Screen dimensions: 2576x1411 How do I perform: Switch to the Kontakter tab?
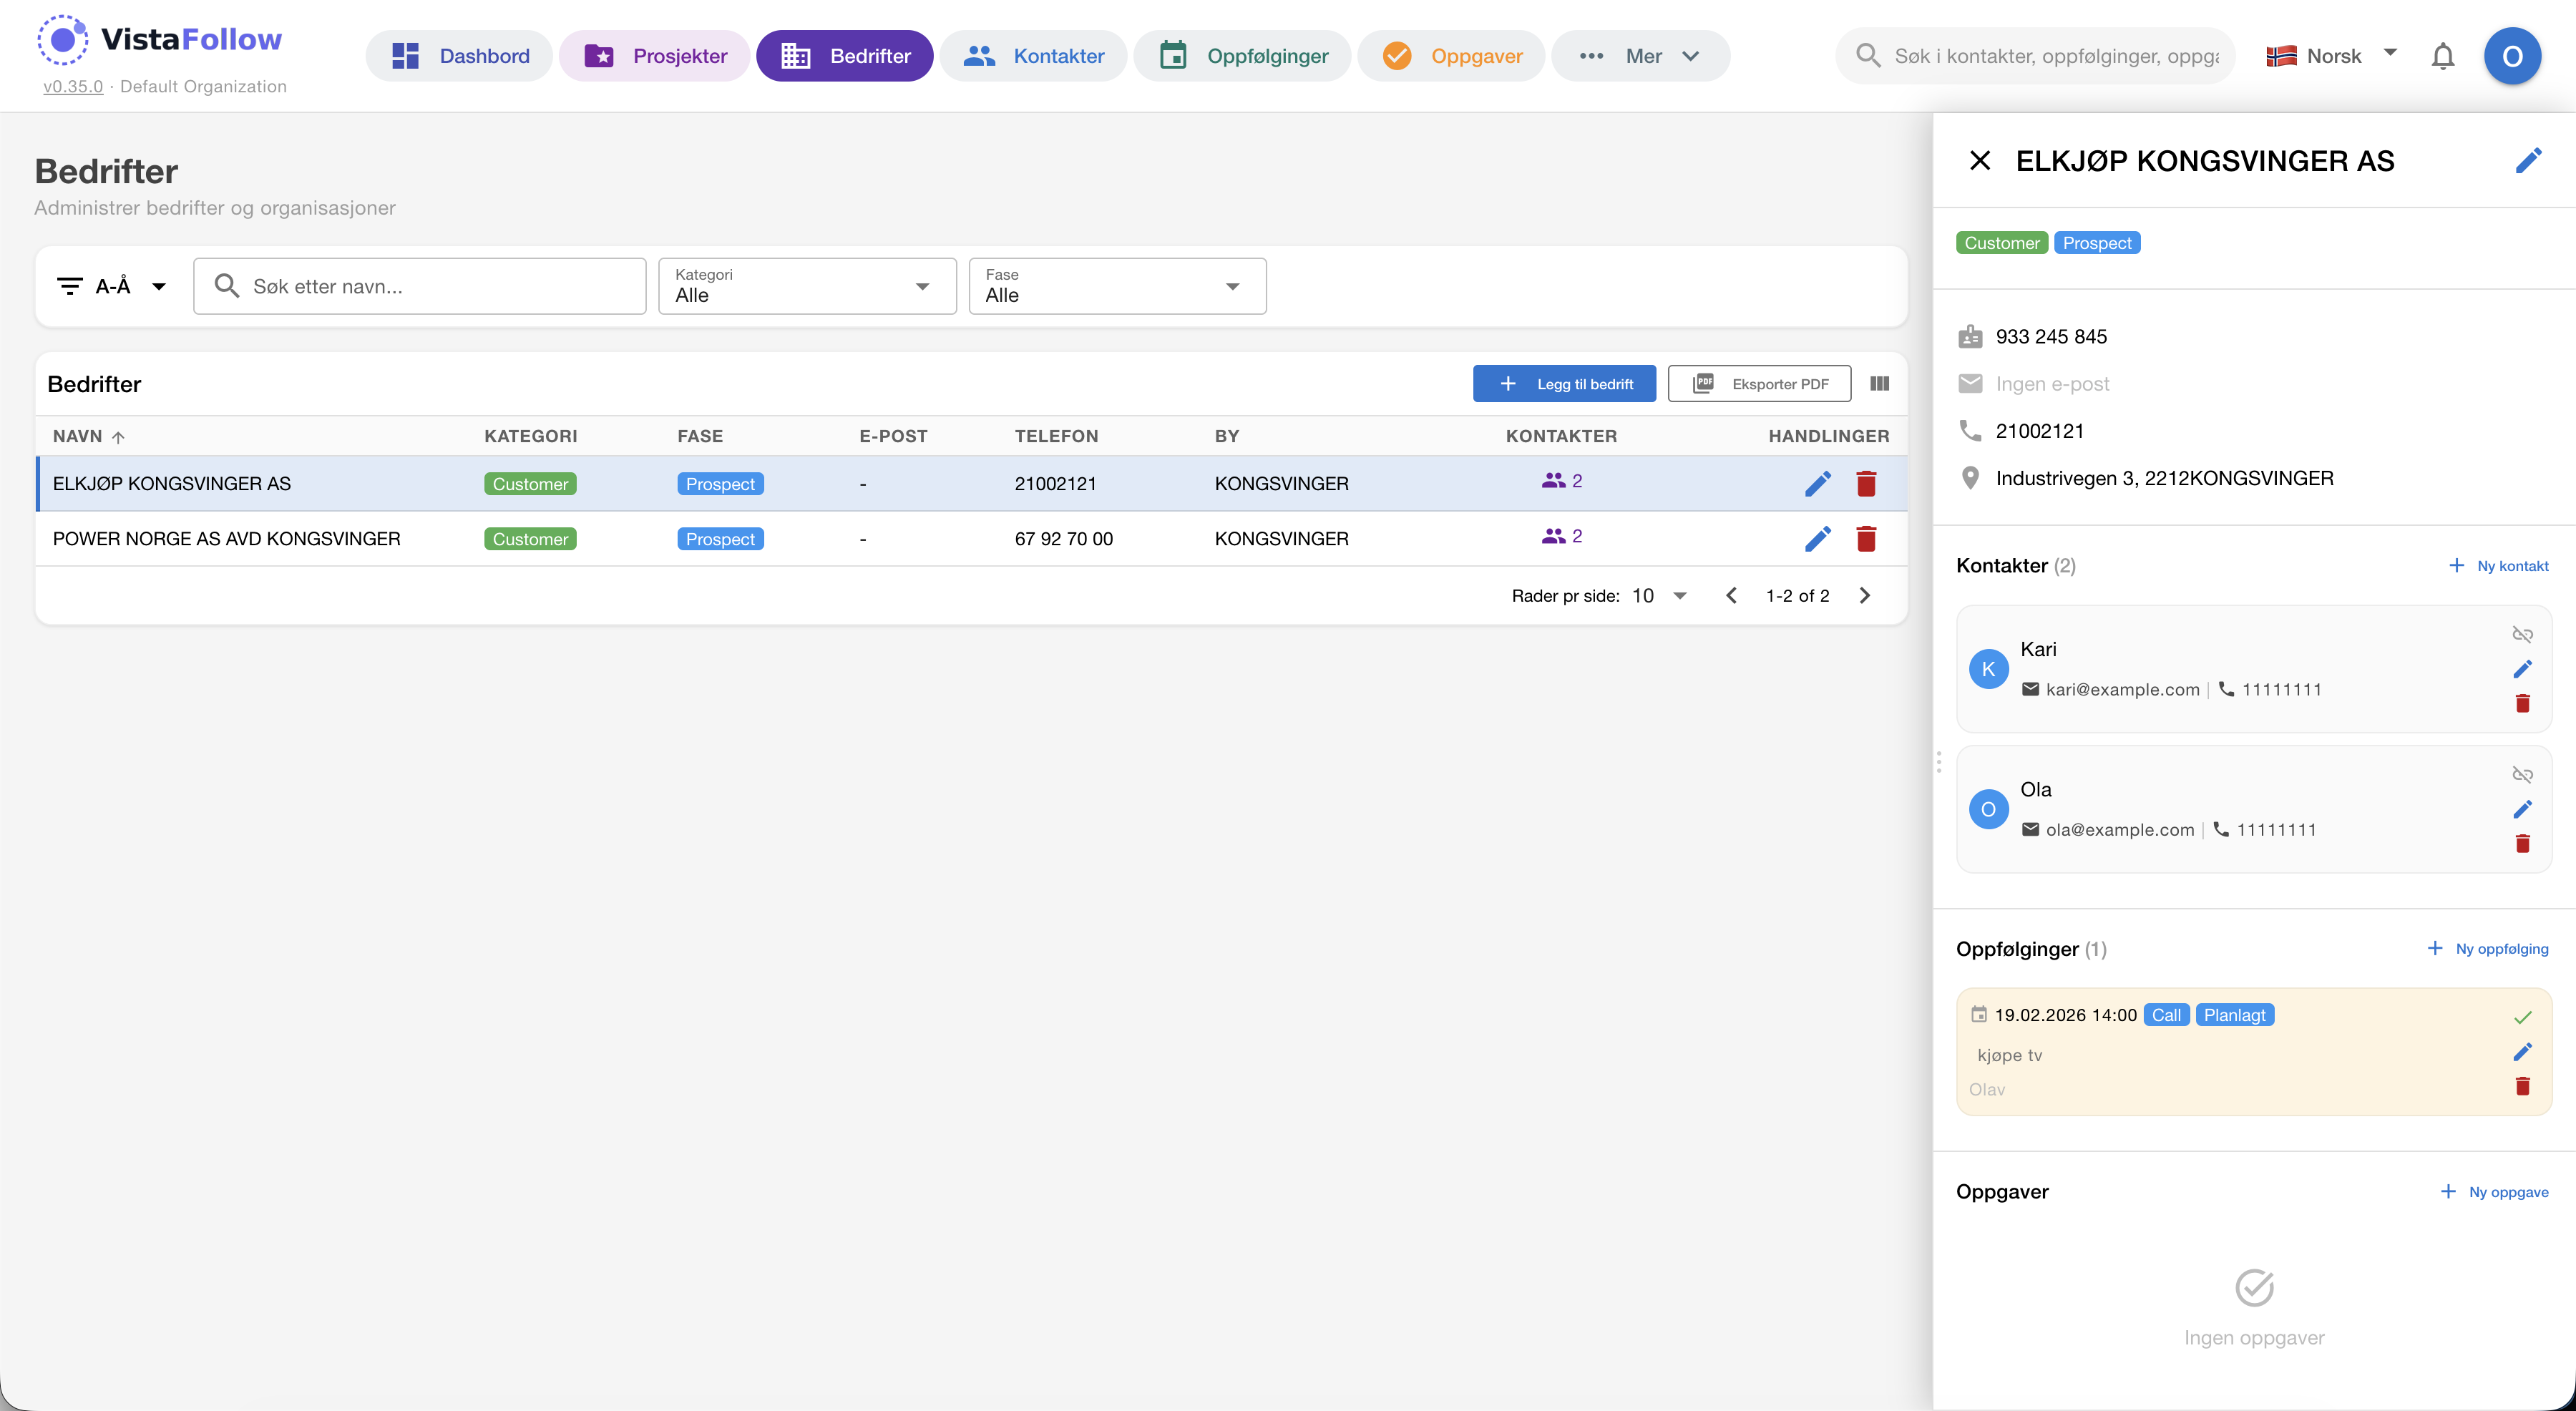1033,56
